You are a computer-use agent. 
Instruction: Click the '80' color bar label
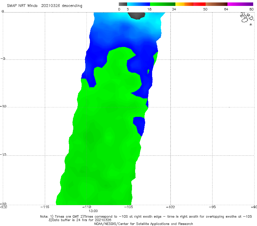pos(251,9)
